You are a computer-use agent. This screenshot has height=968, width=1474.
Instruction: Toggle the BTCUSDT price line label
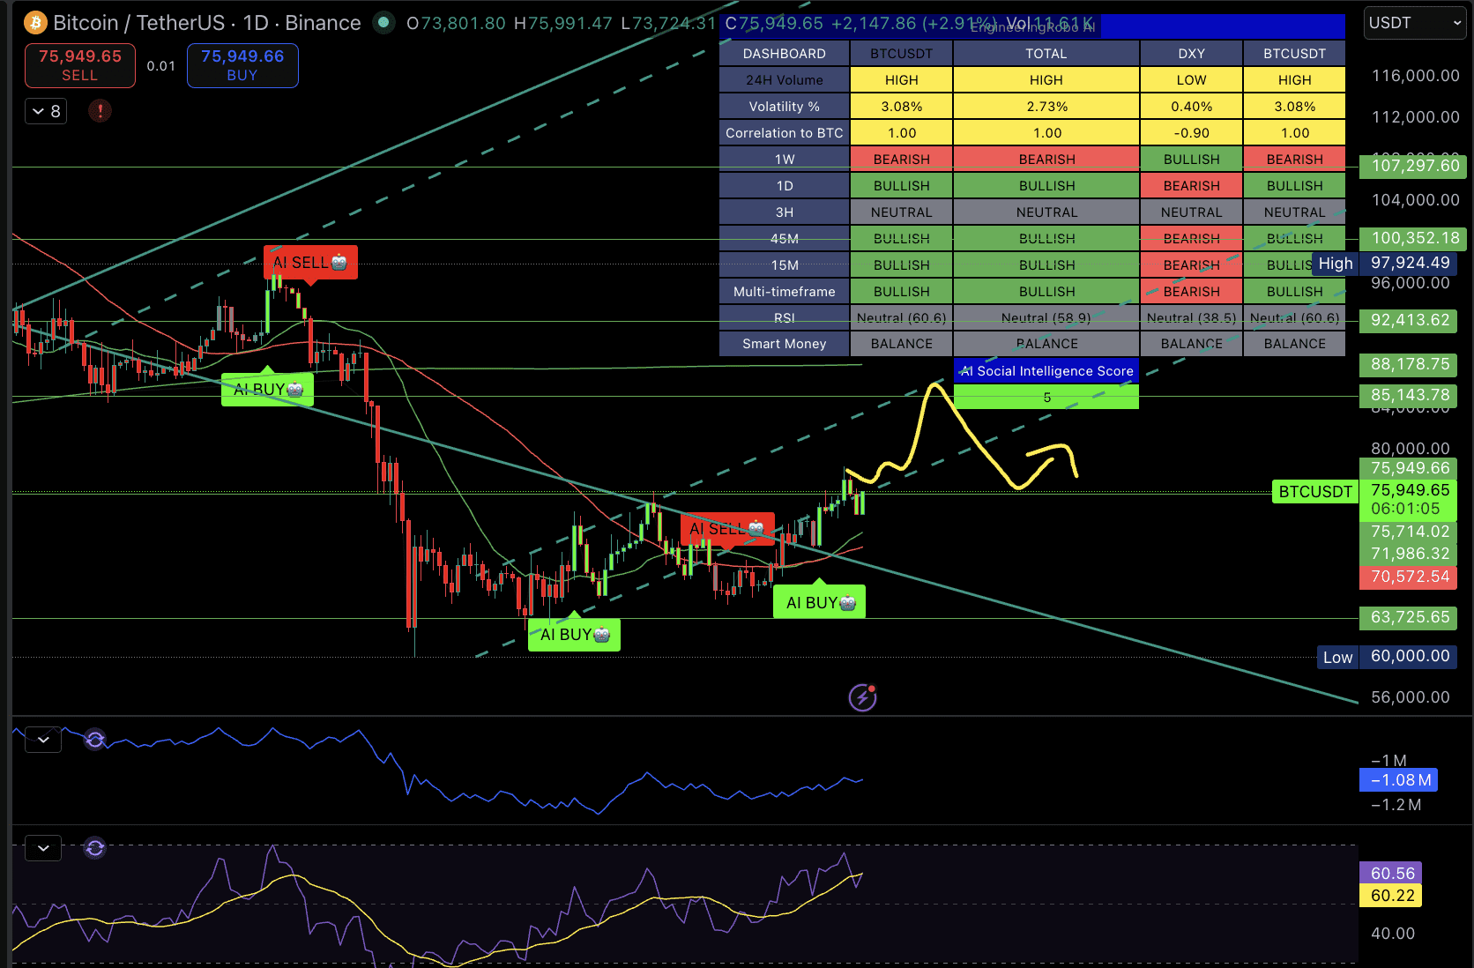pos(1314,492)
